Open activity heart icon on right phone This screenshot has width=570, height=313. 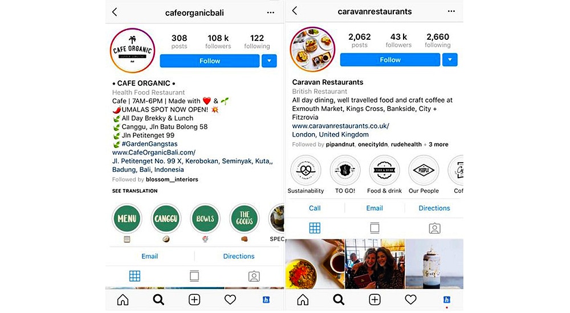coord(410,299)
